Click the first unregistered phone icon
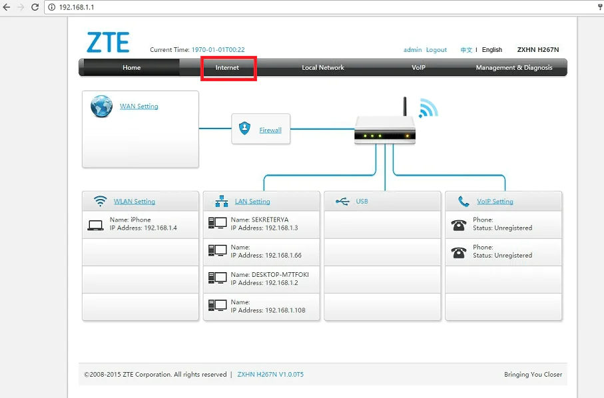 tap(458, 224)
